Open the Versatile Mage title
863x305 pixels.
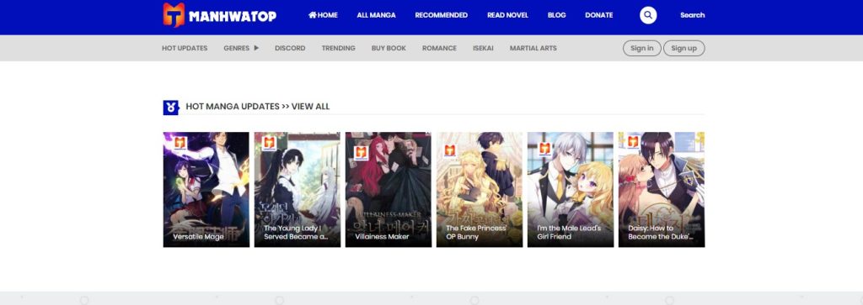(x=198, y=237)
